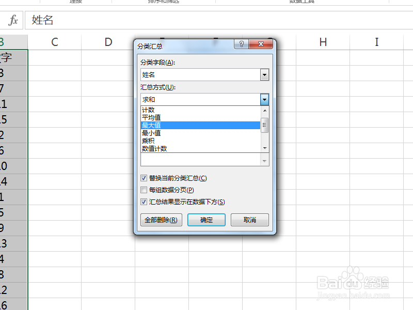Disable 汇总结果显示在数据下方 option
This screenshot has height=310, width=413.
point(144,202)
